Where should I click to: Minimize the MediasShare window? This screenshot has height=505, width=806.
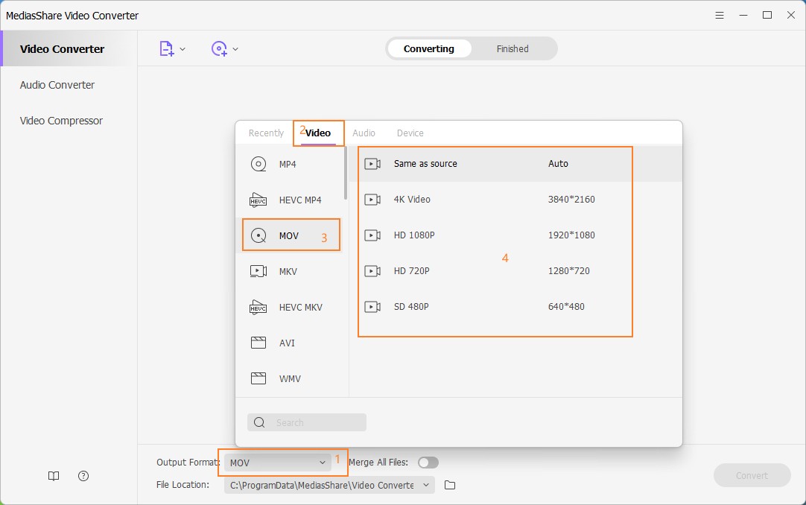coord(743,16)
